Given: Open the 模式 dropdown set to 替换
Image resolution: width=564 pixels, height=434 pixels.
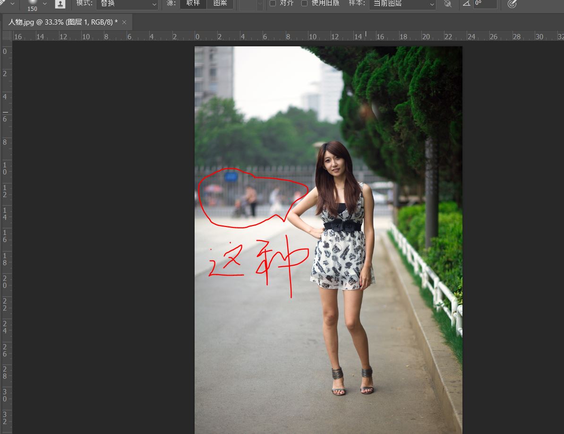Looking at the screenshot, I should tap(128, 4).
